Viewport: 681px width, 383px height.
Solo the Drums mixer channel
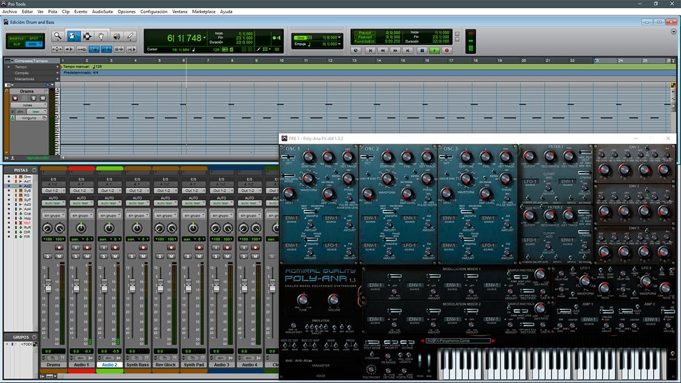click(x=48, y=256)
